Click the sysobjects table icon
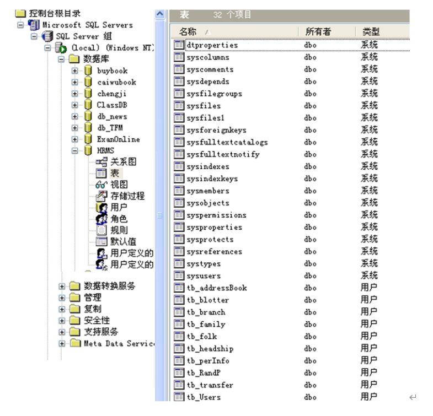This screenshot has height=416, width=433. 179,202
